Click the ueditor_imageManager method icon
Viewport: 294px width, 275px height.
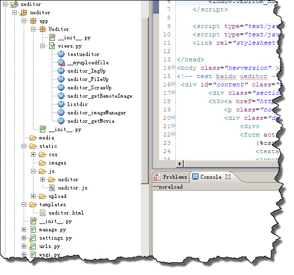coord(61,112)
